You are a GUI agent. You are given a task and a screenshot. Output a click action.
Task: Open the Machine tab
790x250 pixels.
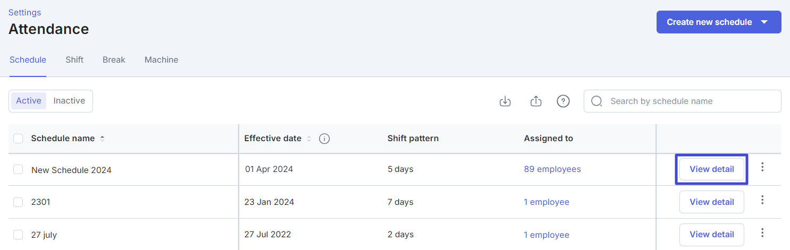click(x=161, y=60)
